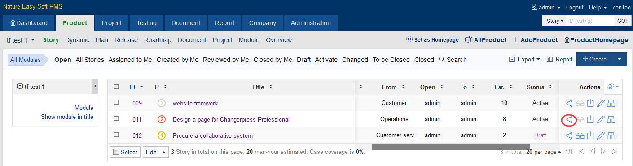This screenshot has width=633, height=166.
Task: Collapse the module sidebar with the arrow
Action: click(95, 87)
